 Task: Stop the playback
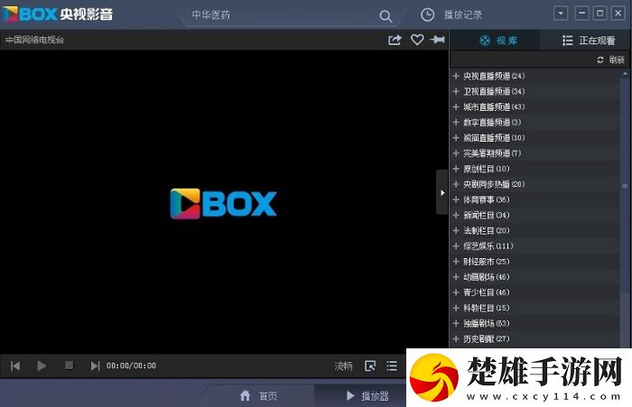(x=70, y=365)
